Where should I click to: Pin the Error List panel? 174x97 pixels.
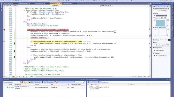(x=83, y=80)
